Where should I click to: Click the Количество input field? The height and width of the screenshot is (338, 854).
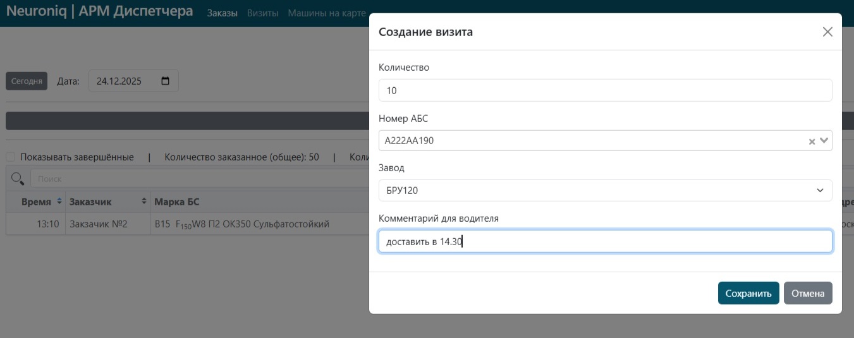(605, 90)
